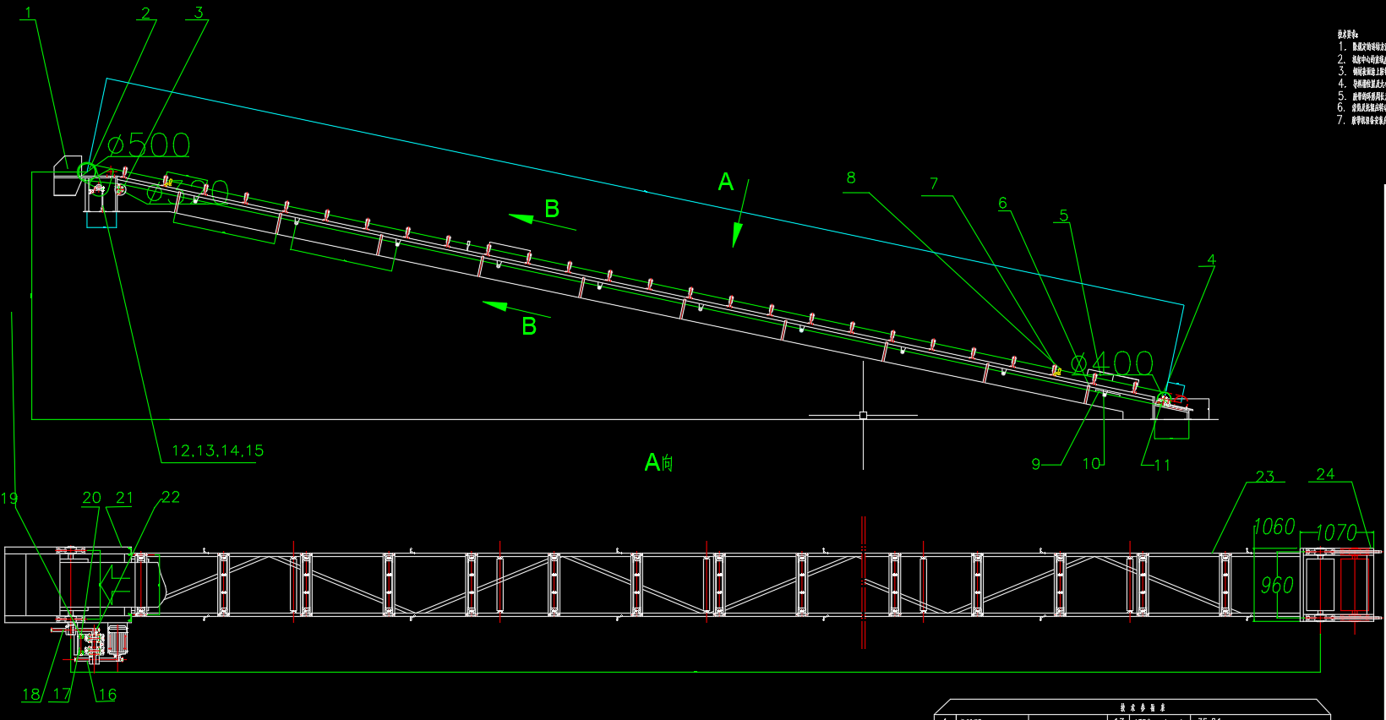Click the view direction letter A by the arrow
This screenshot has height=720, width=1386.
[726, 182]
